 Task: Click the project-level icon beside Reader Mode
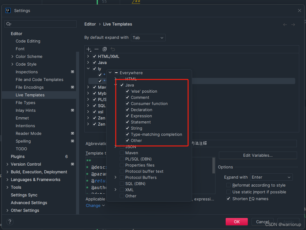click(72, 133)
